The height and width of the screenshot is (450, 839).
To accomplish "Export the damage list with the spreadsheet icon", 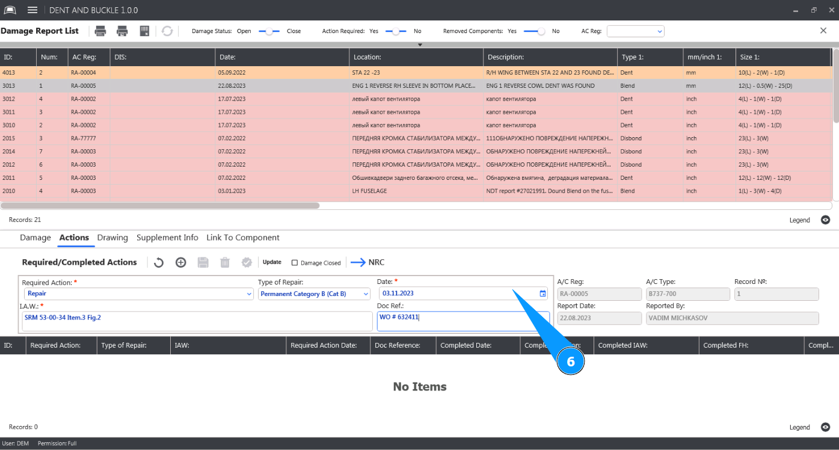I will pos(144,31).
